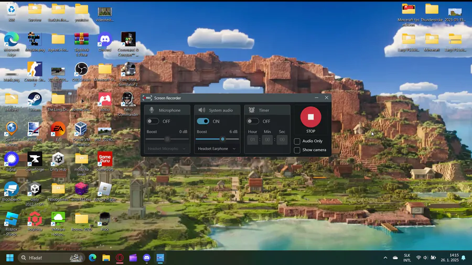Viewport: 472px width, 265px height.
Task: Select the Counter-Strike 2 desktop shortcut
Action: [35, 74]
